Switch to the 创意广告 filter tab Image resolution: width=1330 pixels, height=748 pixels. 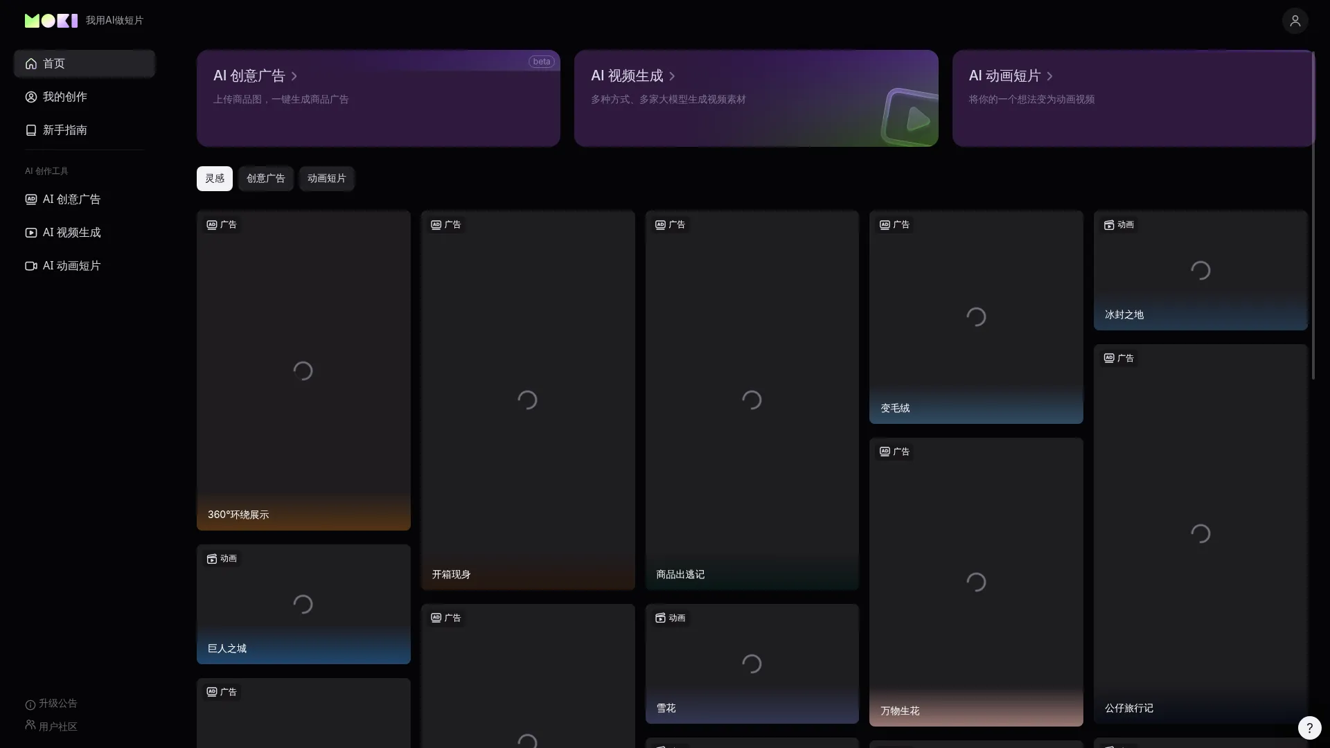click(265, 179)
